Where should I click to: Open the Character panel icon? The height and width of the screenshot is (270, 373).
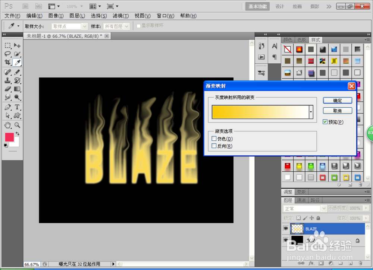click(274, 46)
